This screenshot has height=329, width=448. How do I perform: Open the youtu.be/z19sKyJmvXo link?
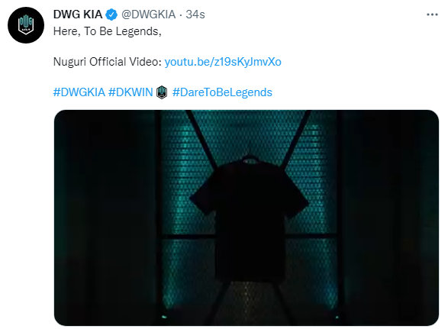[x=223, y=62]
